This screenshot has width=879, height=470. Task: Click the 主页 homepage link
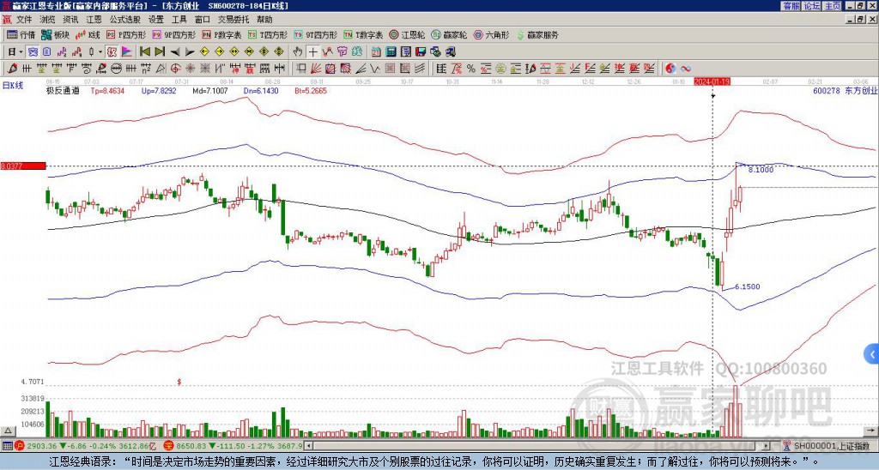click(x=833, y=6)
